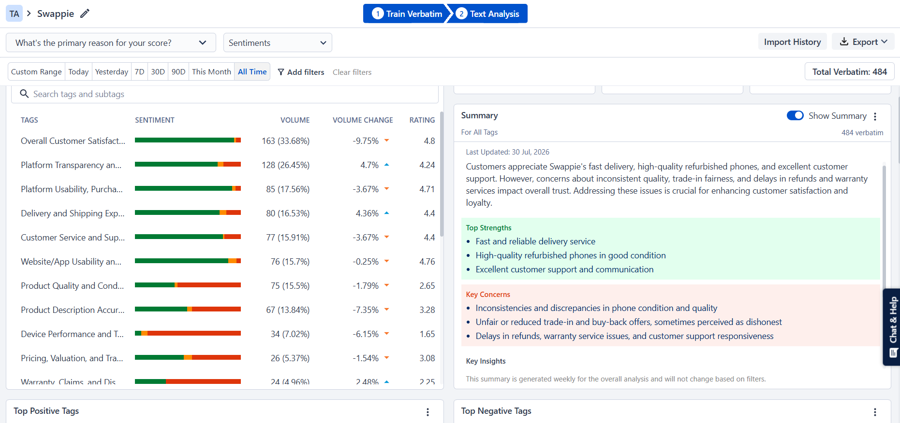Go to the Train Verbatim step
This screenshot has height=423, width=900.
point(407,14)
